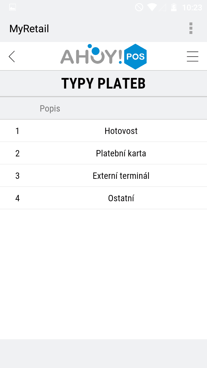Image resolution: width=207 pixels, height=368 pixels.
Task: Tap the back arrow icon
Action: coord(11,56)
